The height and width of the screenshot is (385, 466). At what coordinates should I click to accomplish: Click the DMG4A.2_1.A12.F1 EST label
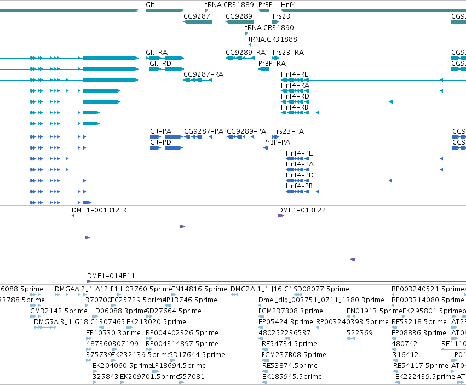(x=86, y=289)
